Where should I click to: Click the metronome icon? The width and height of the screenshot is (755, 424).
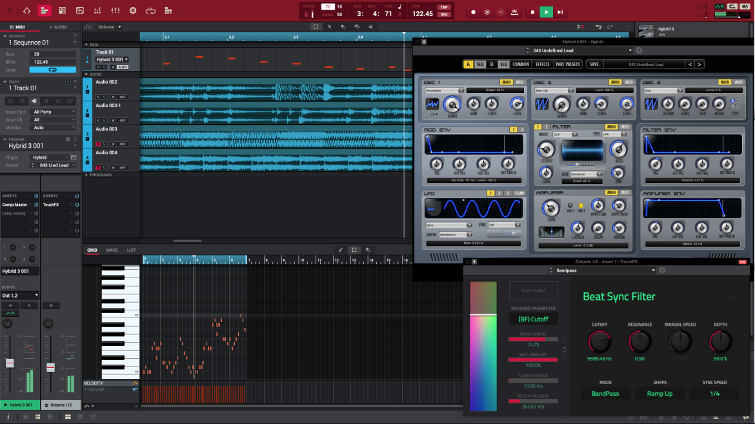click(307, 14)
